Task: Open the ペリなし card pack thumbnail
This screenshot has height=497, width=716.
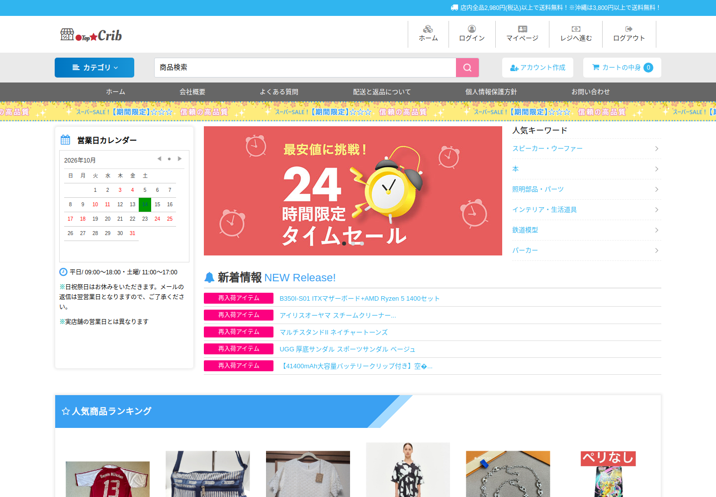Action: pos(608,474)
